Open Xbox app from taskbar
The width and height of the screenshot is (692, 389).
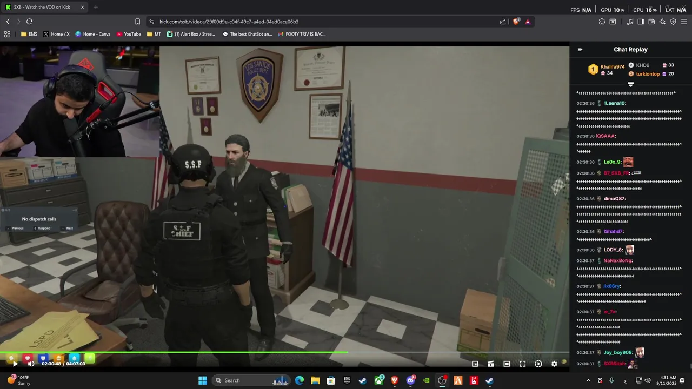(x=379, y=380)
